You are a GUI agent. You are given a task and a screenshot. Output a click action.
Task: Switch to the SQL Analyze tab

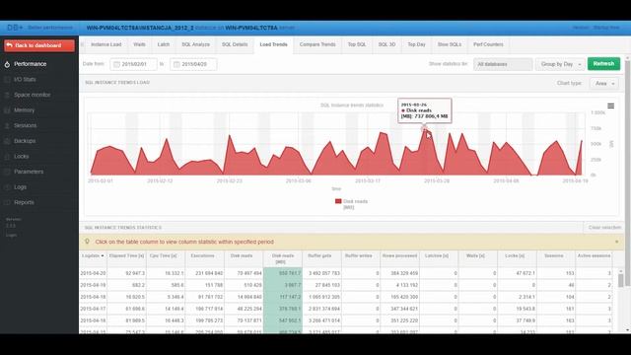[x=195, y=44]
